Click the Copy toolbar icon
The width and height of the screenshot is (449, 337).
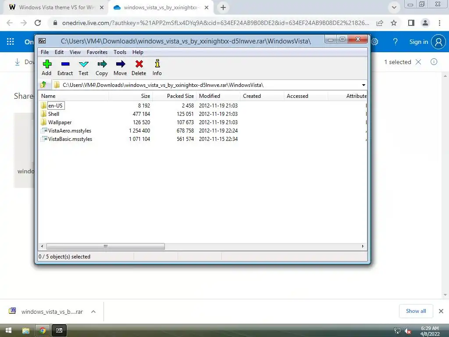102,68
